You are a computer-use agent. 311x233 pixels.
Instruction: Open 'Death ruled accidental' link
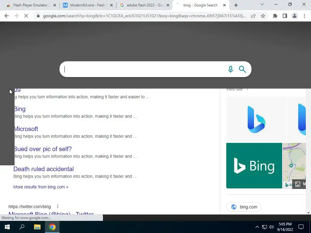point(44,169)
